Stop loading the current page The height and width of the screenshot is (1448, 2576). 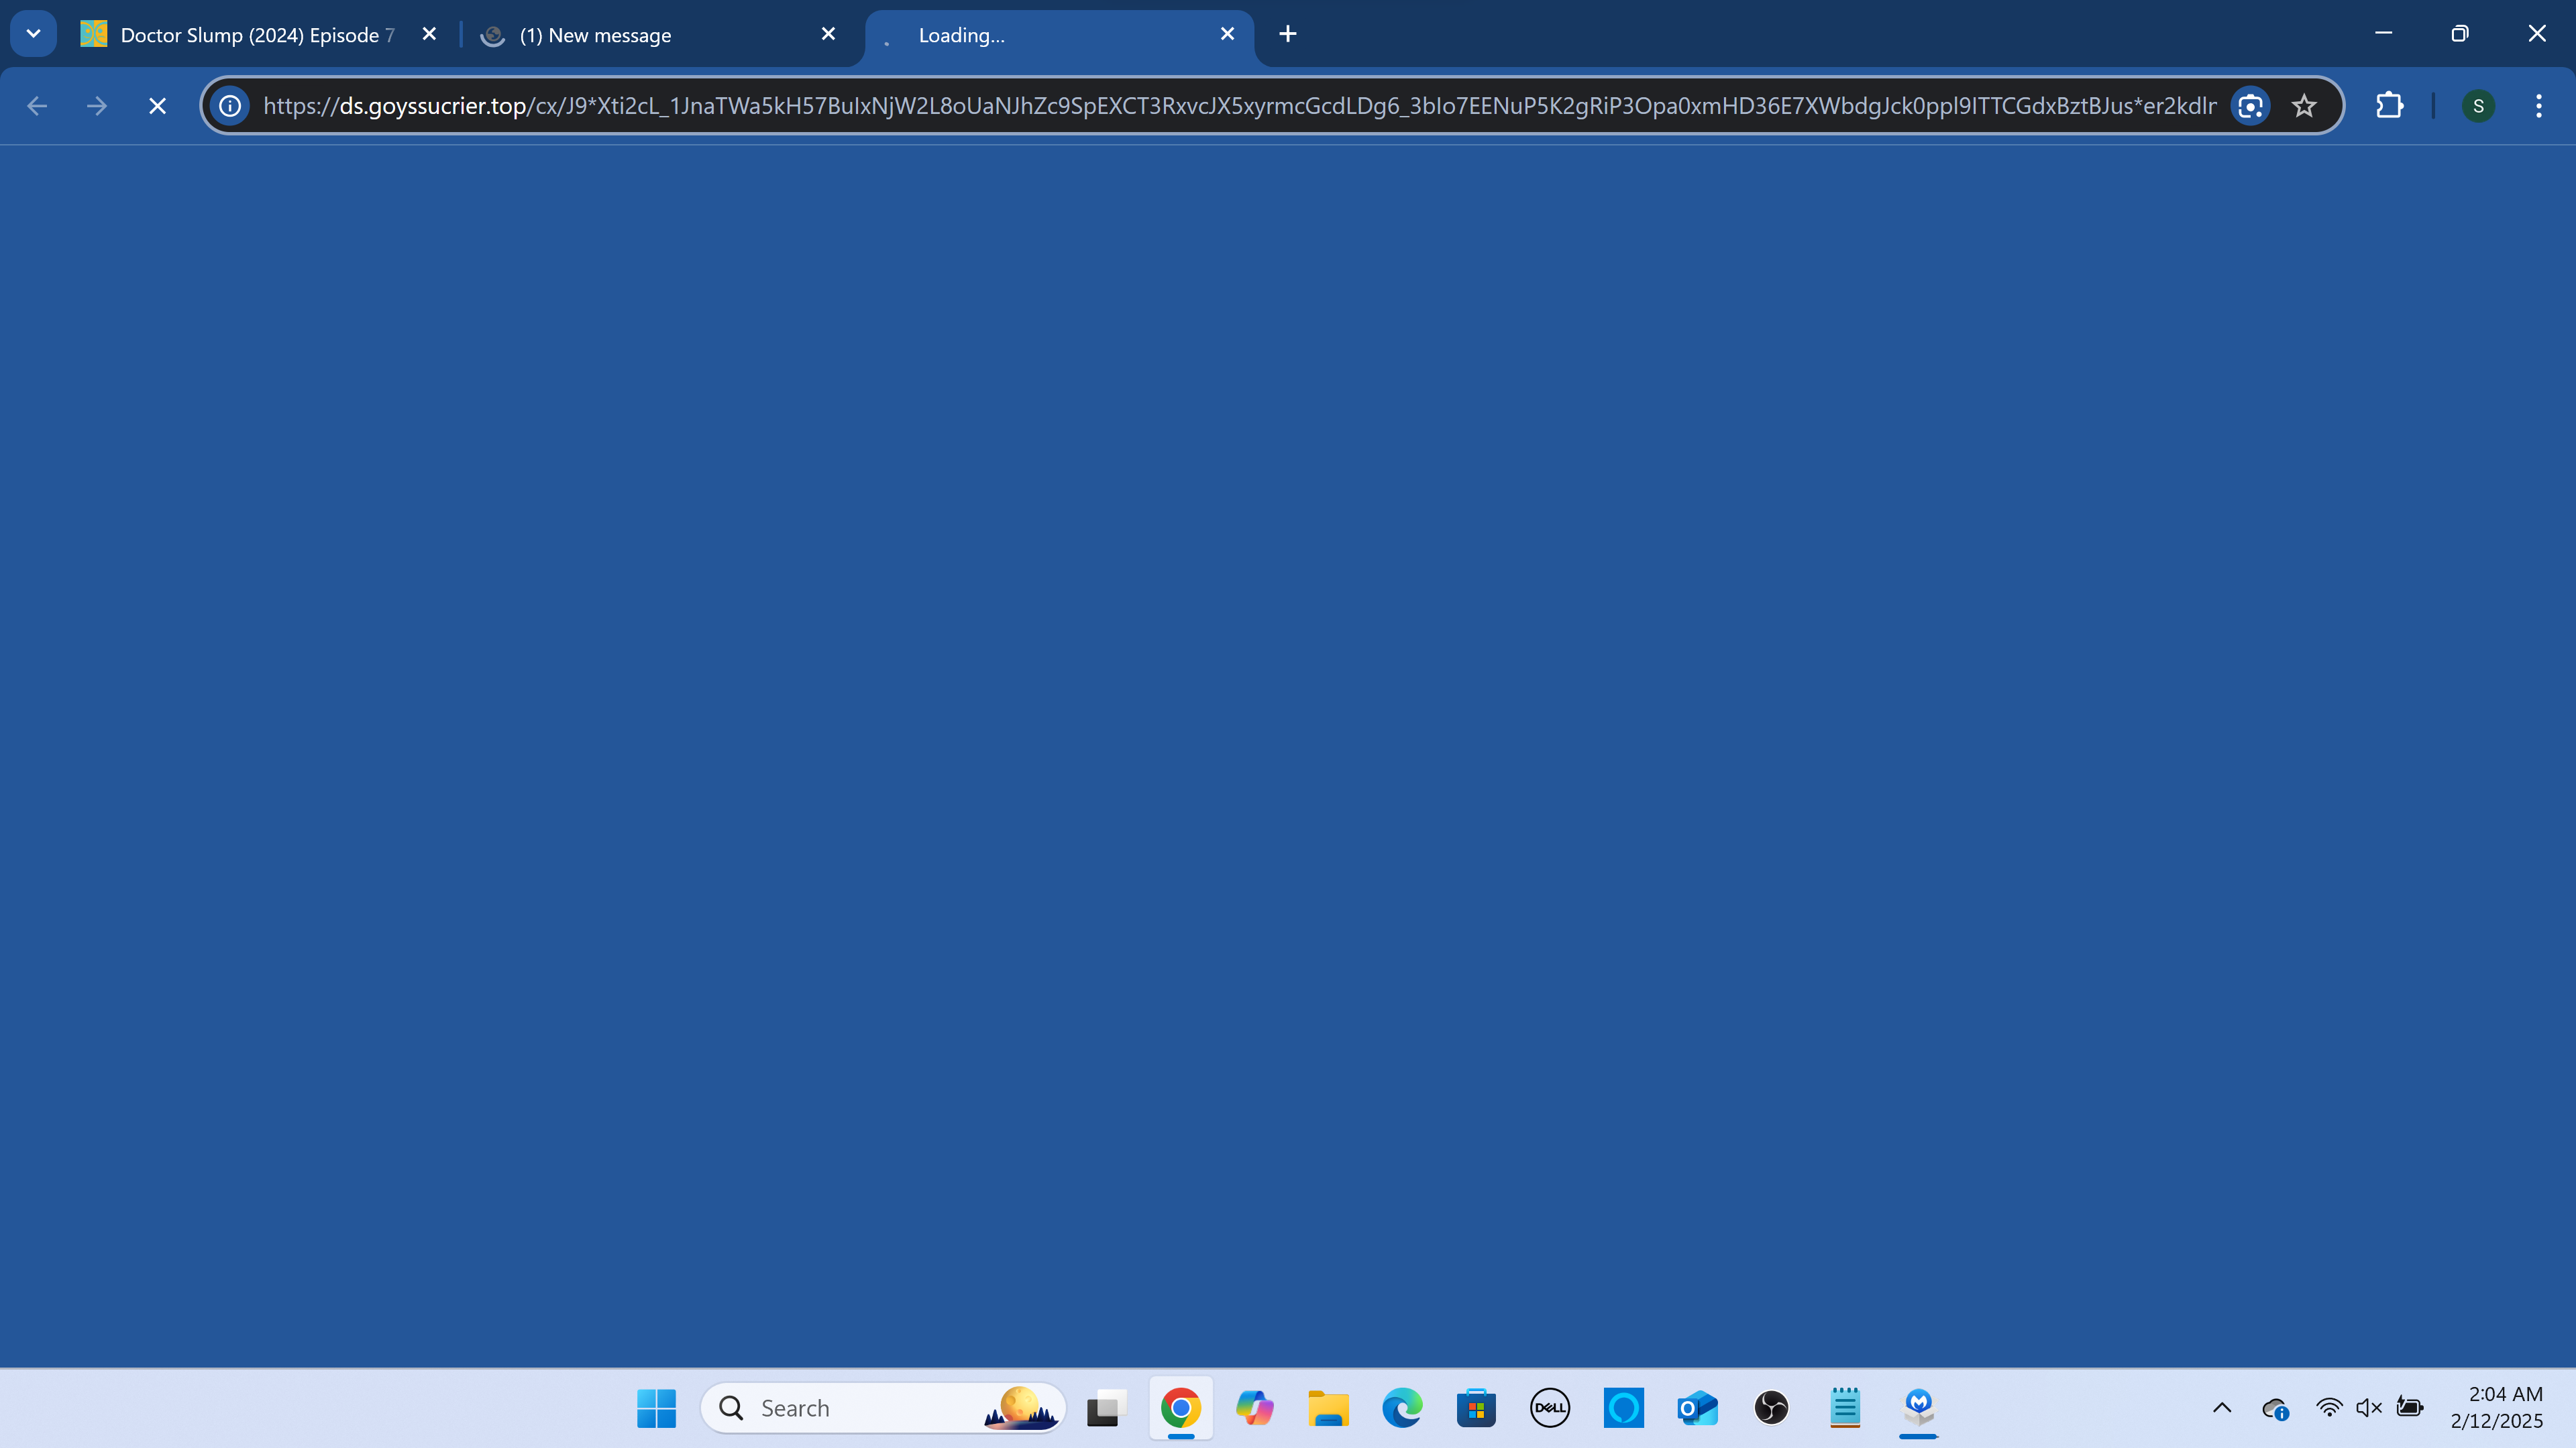point(157,106)
